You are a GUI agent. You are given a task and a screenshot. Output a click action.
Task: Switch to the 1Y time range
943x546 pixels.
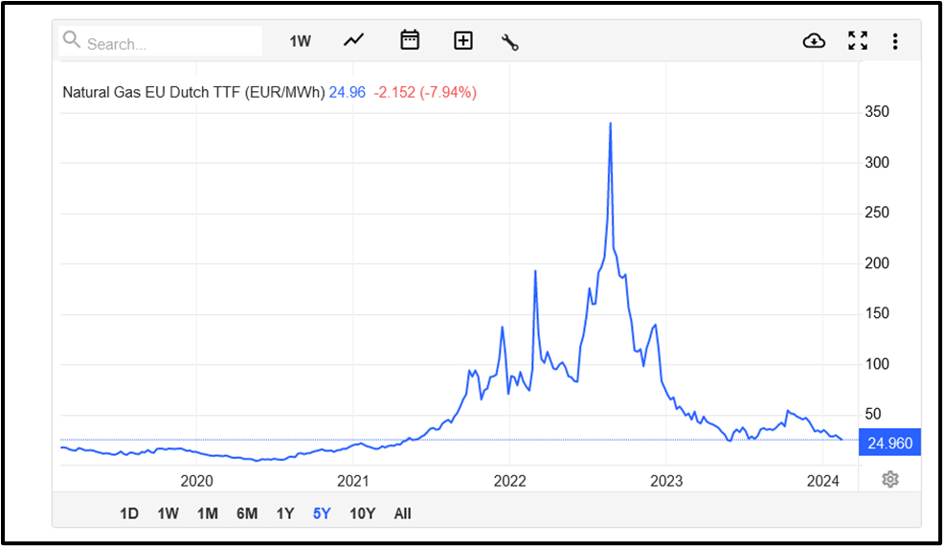285,513
